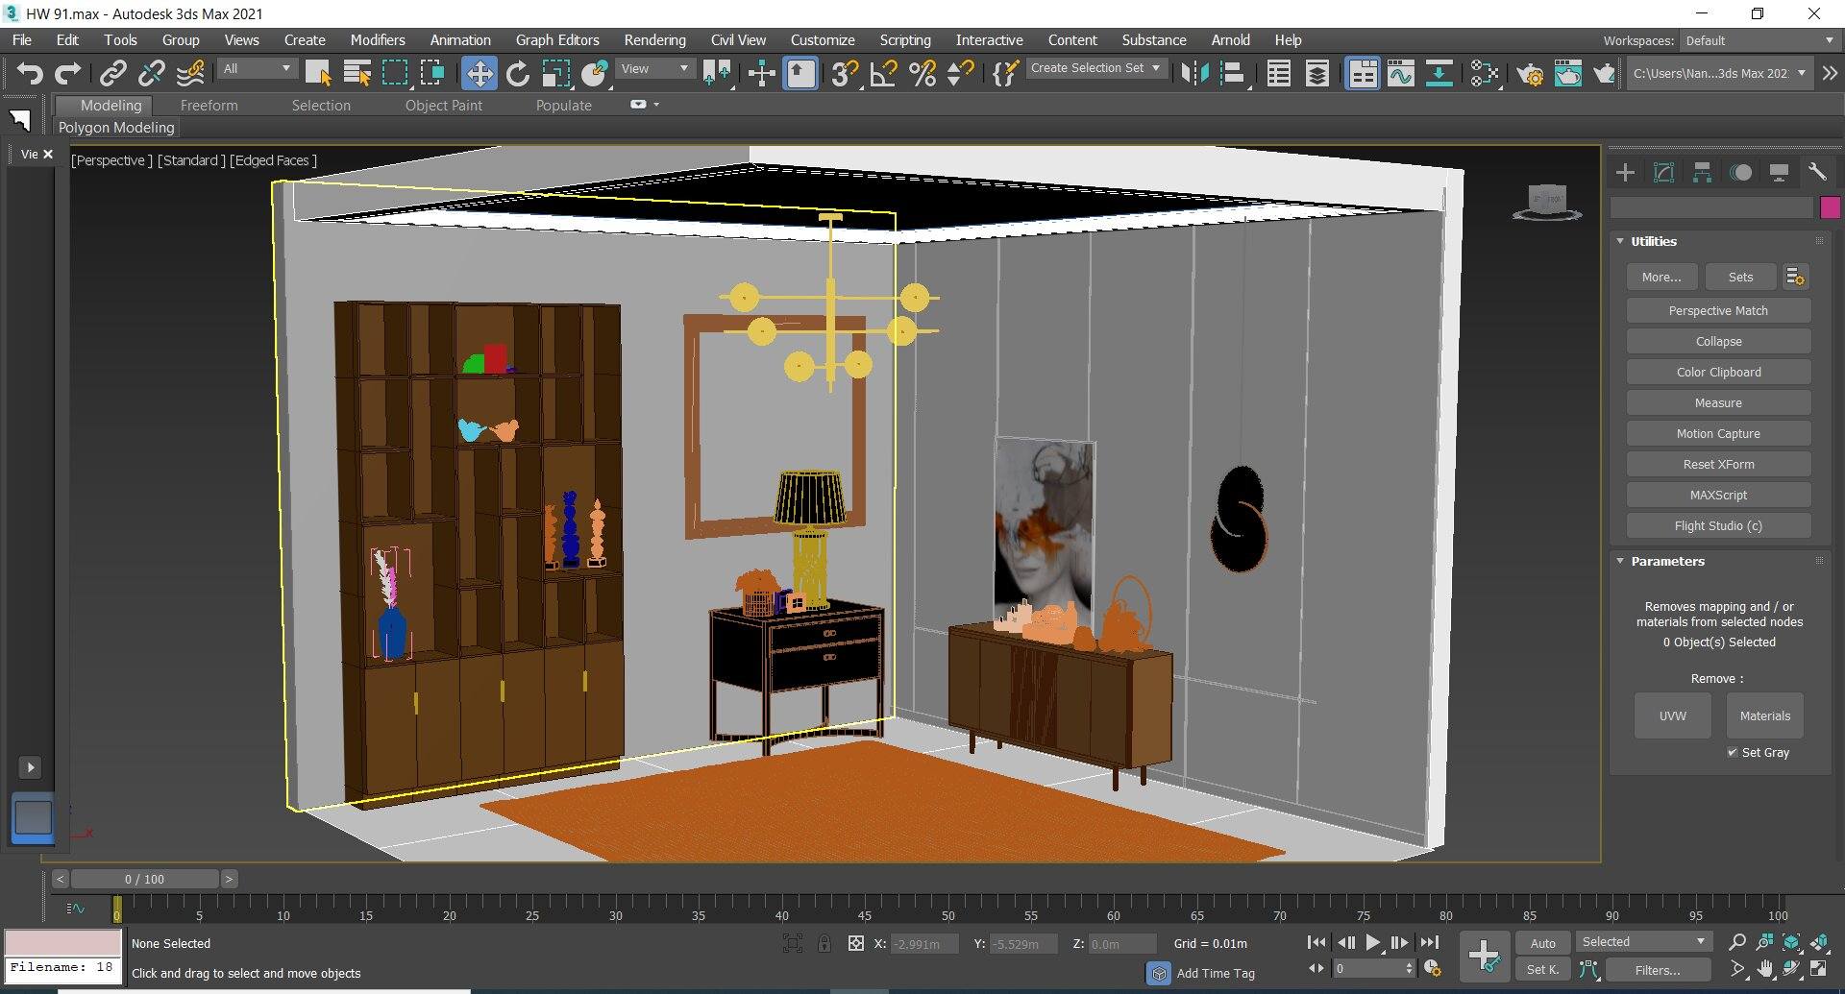Image resolution: width=1845 pixels, height=994 pixels.
Task: Select the Select and Move tool
Action: [x=480, y=73]
